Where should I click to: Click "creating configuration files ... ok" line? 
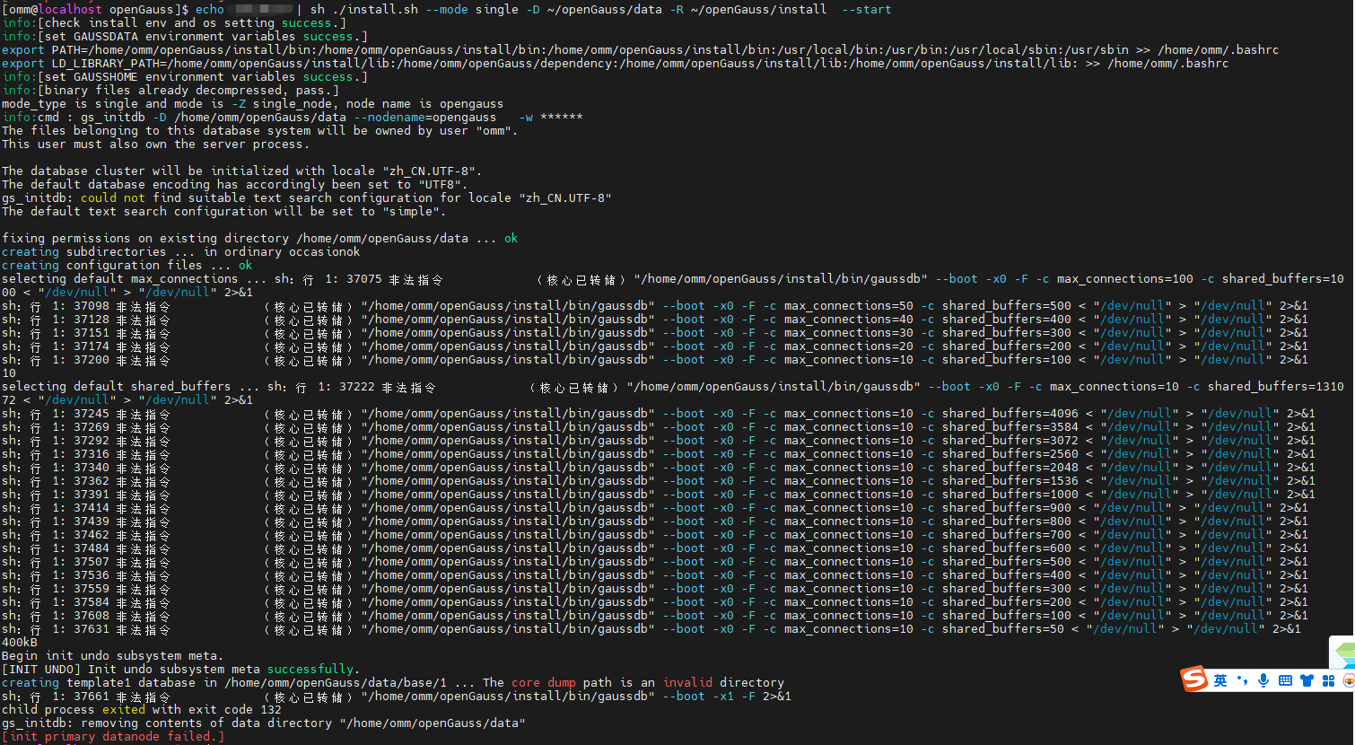(x=127, y=265)
